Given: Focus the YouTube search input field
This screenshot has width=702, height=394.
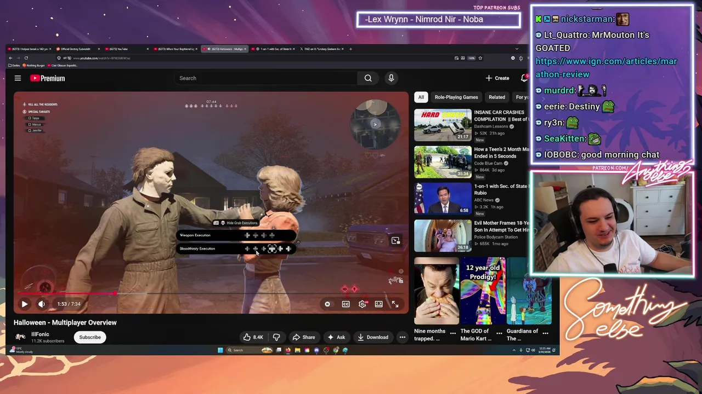Looking at the screenshot, I should click(266, 78).
